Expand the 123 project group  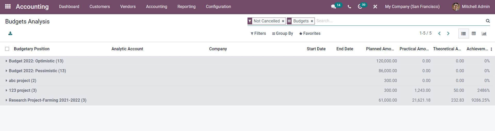point(23,91)
